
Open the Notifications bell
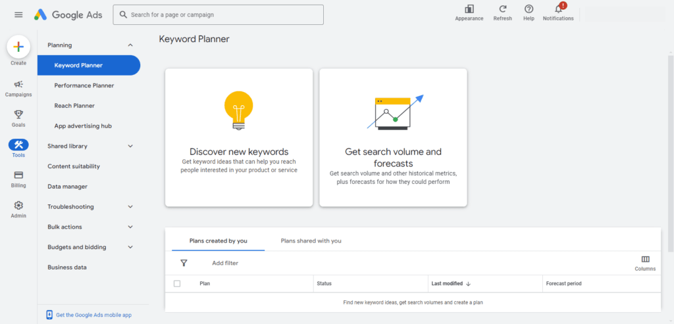[x=558, y=9]
